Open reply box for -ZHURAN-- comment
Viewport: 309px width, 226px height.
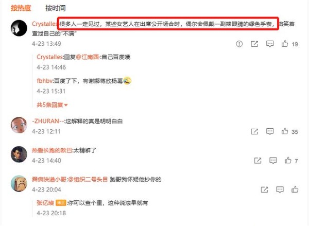(x=270, y=131)
